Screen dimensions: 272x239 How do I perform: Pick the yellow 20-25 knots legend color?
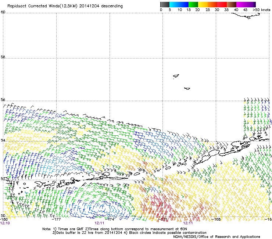(203, 4)
